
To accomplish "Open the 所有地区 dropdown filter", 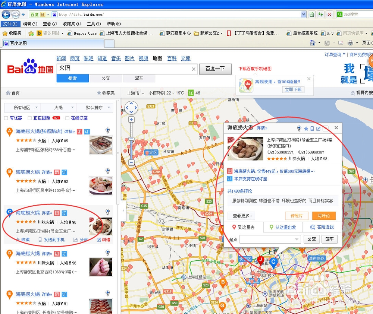I will point(23,108).
